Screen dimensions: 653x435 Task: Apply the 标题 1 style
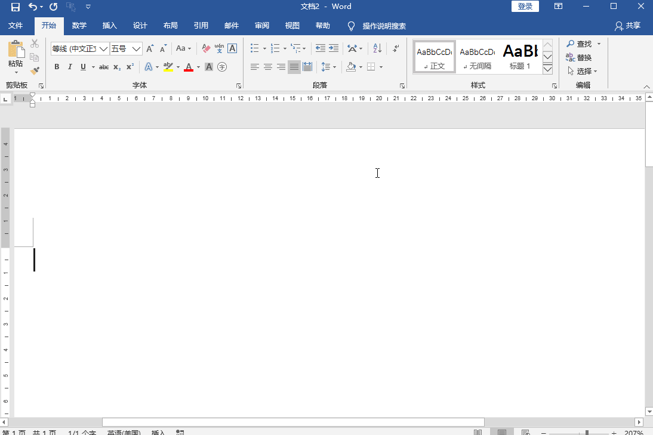click(520, 57)
